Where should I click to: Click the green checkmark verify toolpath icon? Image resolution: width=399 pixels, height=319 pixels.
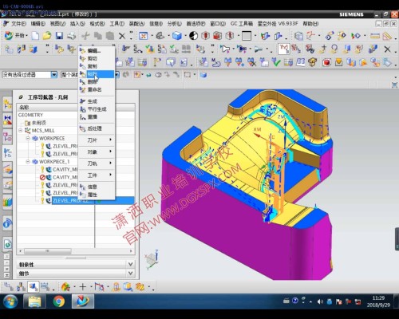click(x=276, y=63)
